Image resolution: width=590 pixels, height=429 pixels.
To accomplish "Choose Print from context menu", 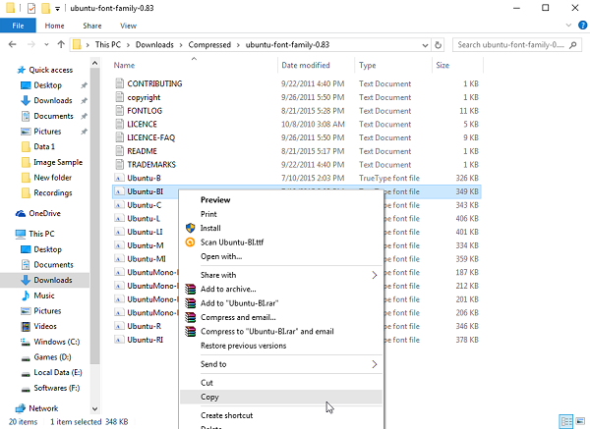I will (x=281, y=214).
